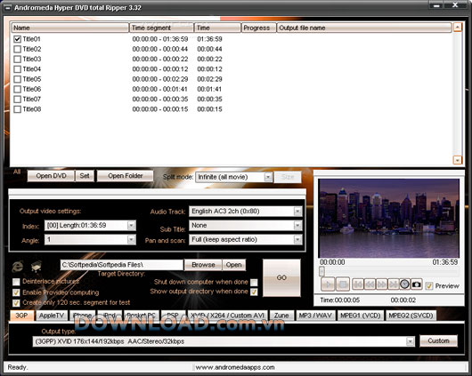Enable Deinterlace pictures option
The width and height of the screenshot is (472, 376).
click(x=16, y=282)
